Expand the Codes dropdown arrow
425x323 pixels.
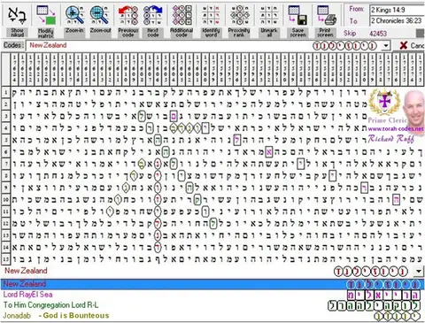pyautogui.click(x=386, y=46)
